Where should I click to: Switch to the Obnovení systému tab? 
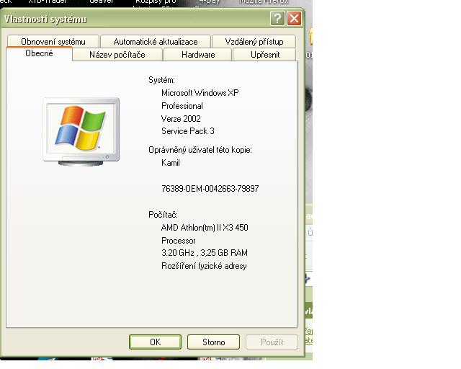(x=53, y=42)
